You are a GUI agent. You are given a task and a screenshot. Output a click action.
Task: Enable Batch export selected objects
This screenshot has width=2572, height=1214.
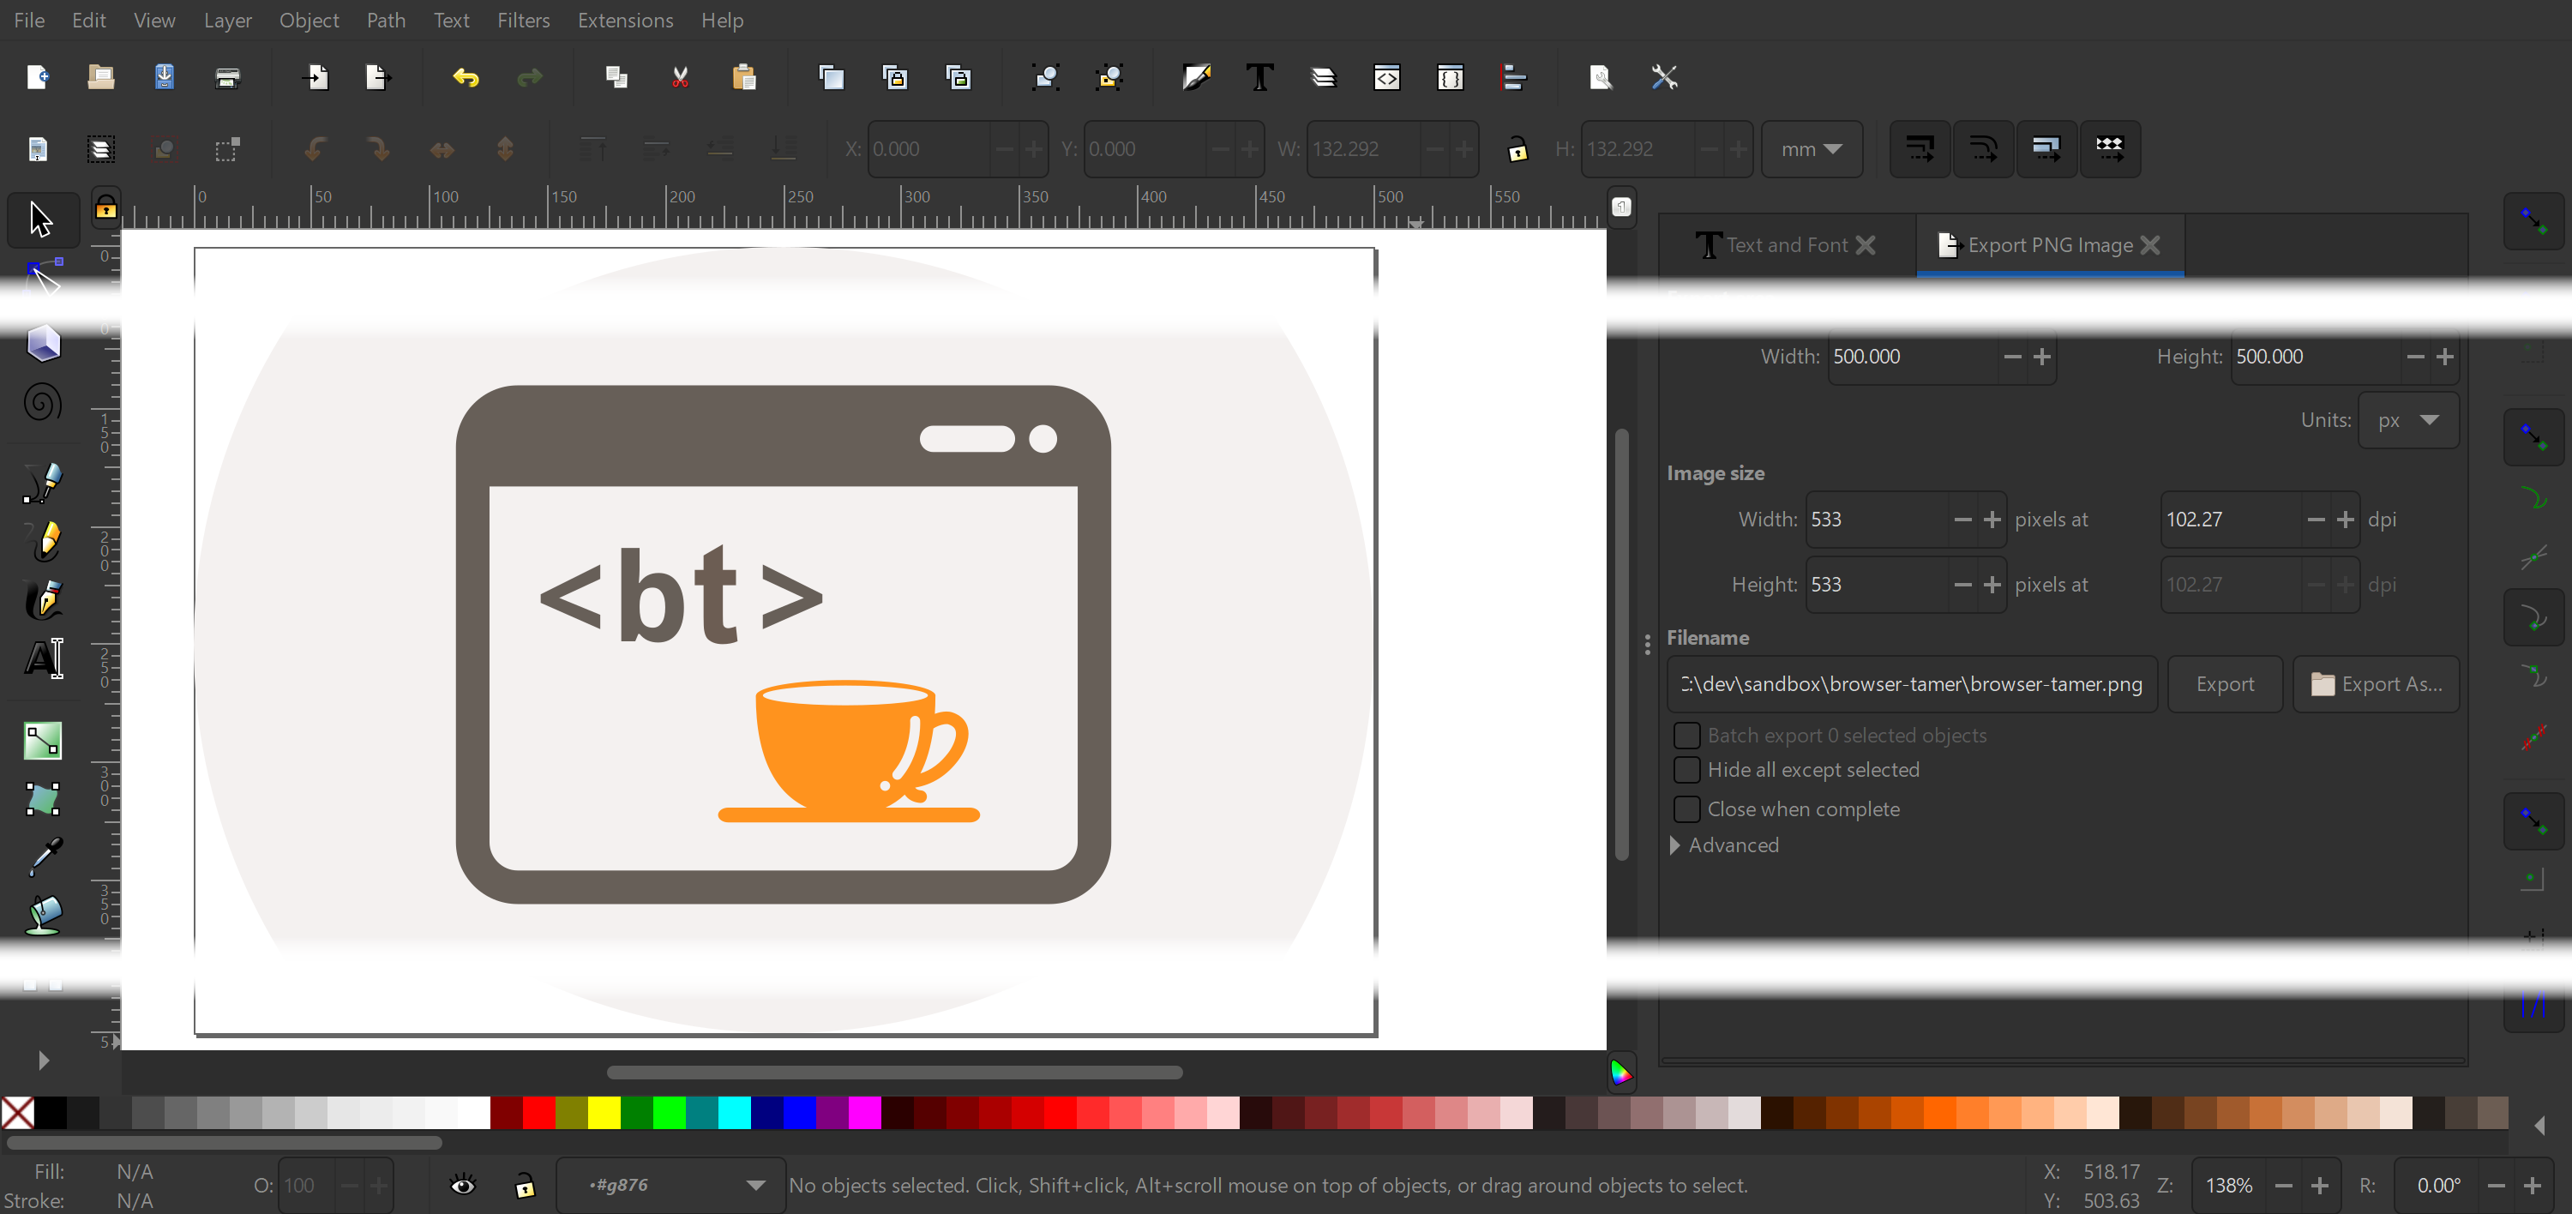1686,736
